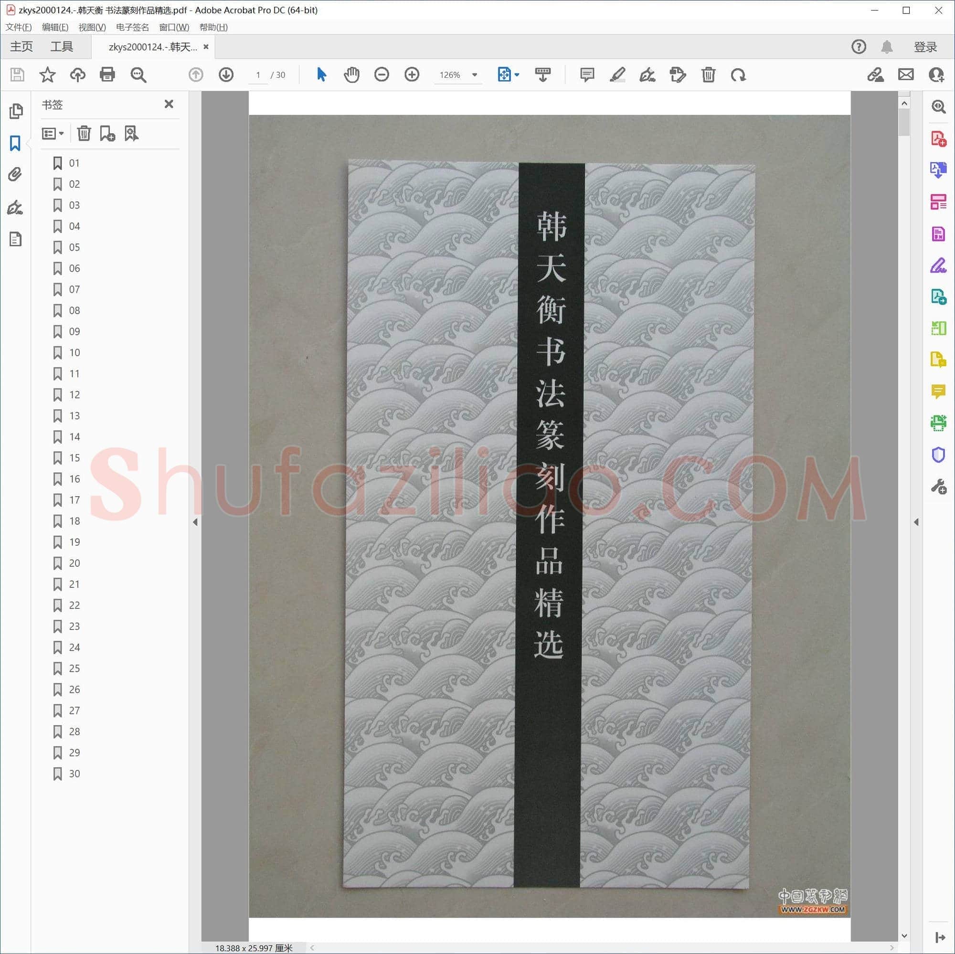Collapse the right tools pane arrow
The width and height of the screenshot is (955, 954).
916,522
